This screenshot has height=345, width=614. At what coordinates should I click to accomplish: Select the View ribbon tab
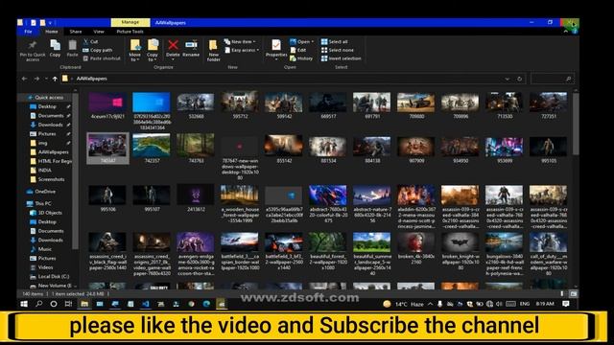click(99, 32)
